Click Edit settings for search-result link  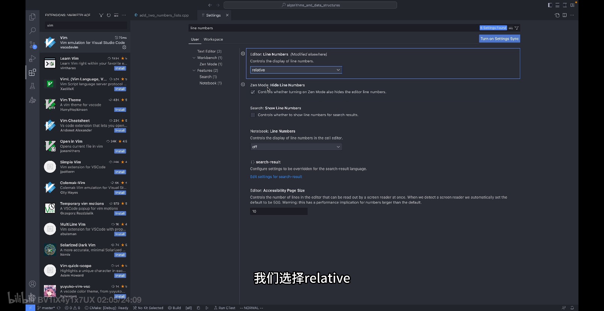pos(276,177)
